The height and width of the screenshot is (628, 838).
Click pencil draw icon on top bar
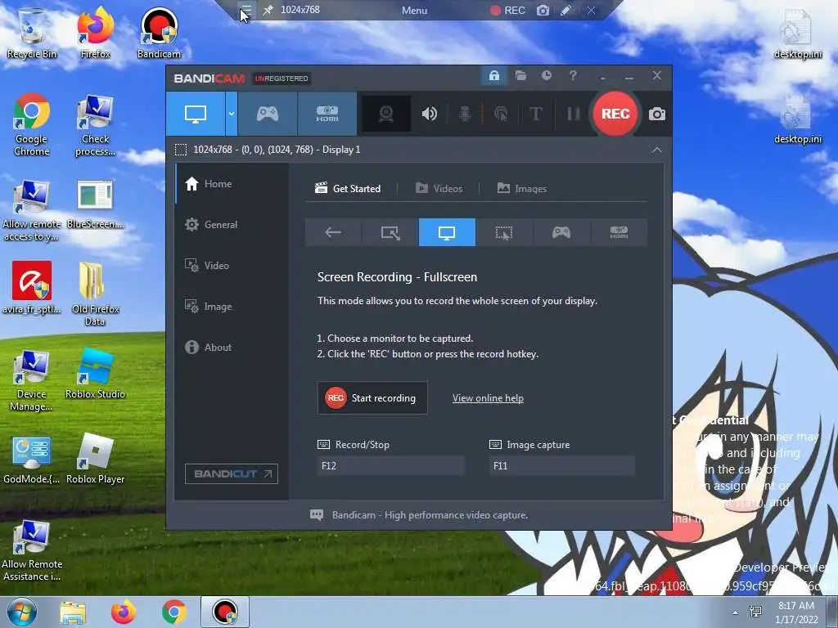(565, 10)
